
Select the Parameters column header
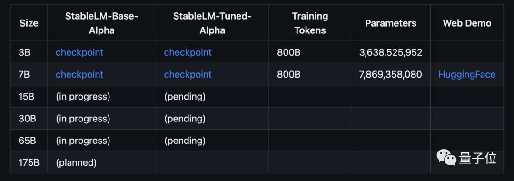(x=391, y=23)
